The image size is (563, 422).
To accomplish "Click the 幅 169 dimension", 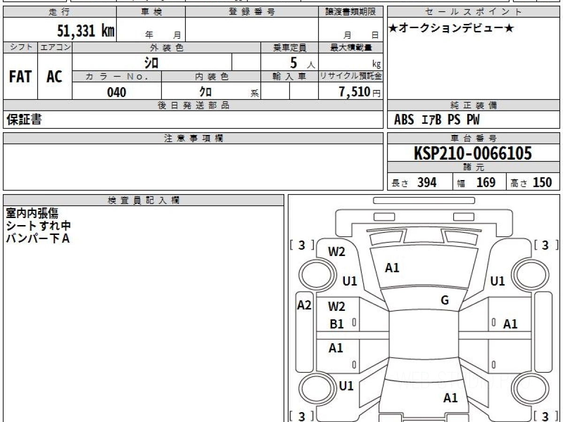I will (x=476, y=183).
